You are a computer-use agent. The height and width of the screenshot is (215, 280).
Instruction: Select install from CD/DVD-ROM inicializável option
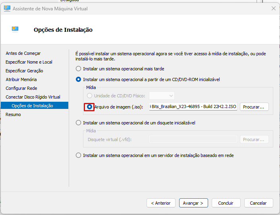tap(79, 79)
